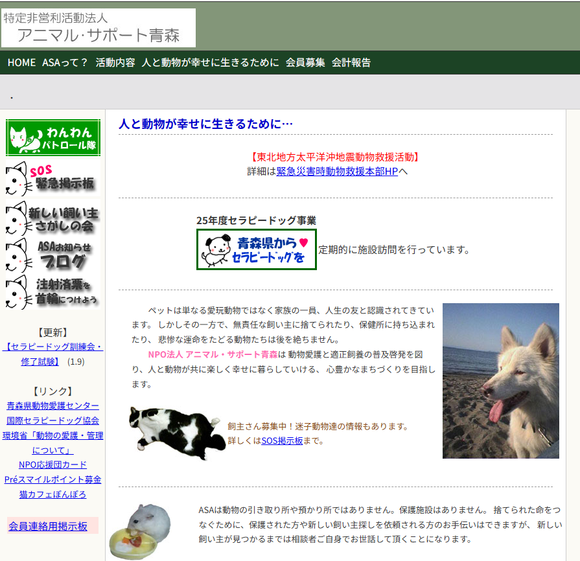580x561 pixels.
Task: Open the 会員連絡用掲示板 link
Action: [x=48, y=526]
